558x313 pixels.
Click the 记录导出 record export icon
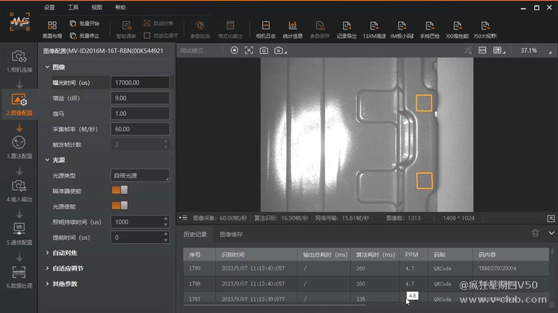coord(347,29)
